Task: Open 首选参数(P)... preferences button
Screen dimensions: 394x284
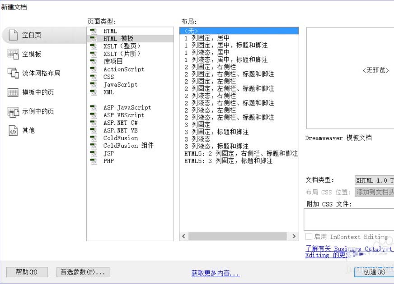Action: pos(83,272)
